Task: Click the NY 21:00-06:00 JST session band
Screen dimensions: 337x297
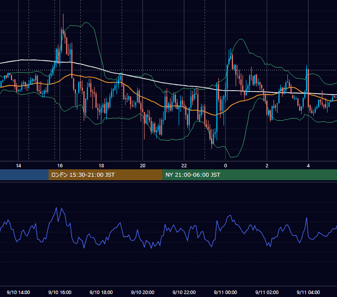Action: (249, 175)
